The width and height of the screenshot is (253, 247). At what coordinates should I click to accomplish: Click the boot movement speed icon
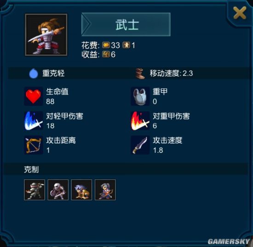pos(140,74)
